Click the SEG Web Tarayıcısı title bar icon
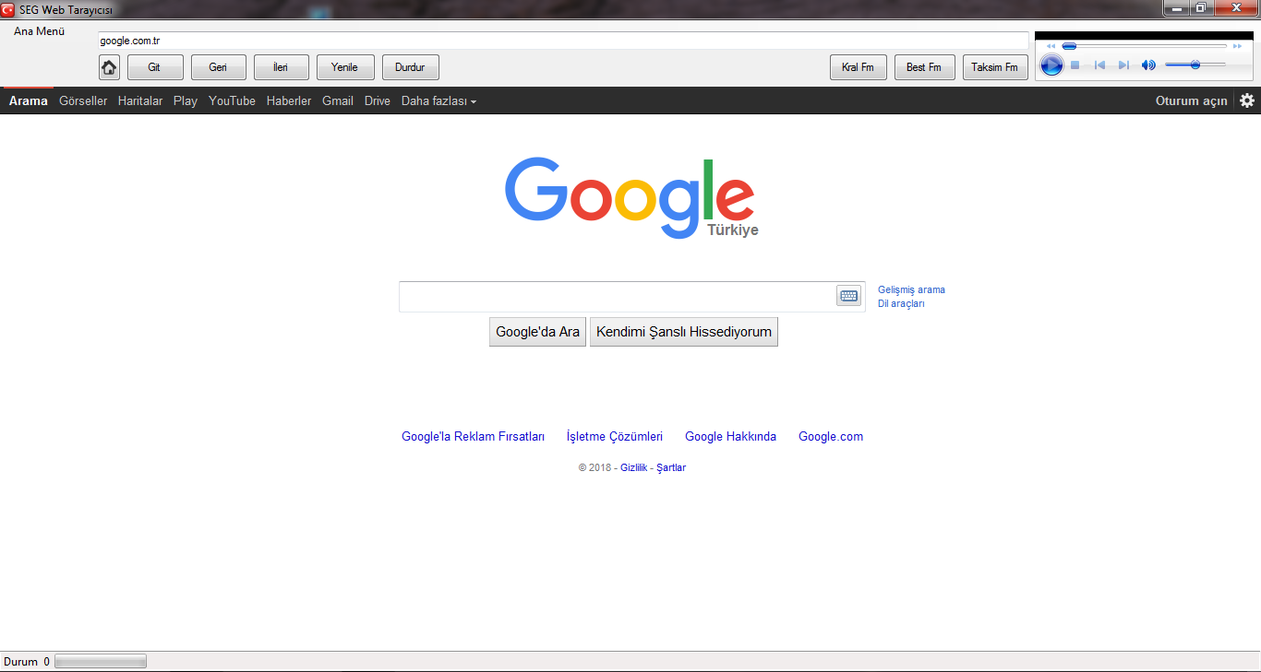Viewport: 1261px width, 672px height. point(8,9)
